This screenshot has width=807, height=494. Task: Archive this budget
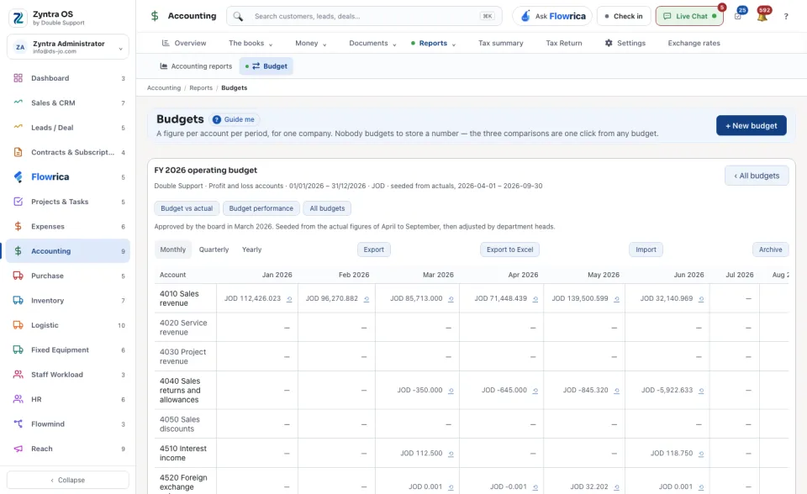[x=771, y=250]
